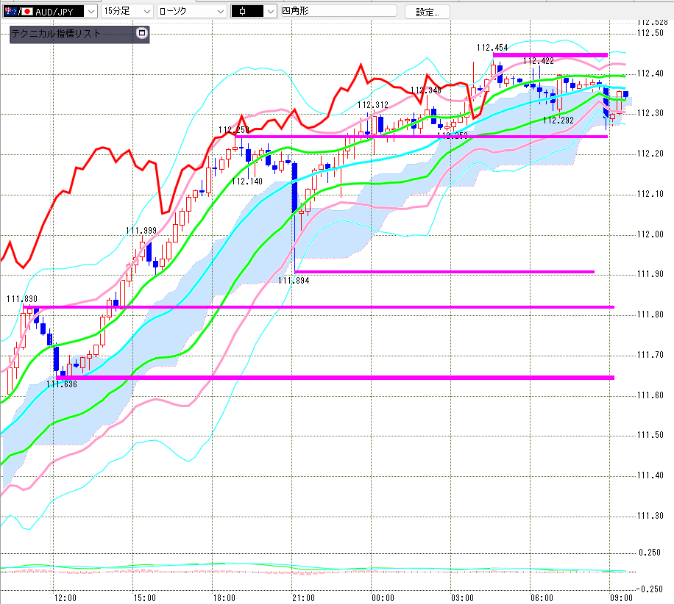Click the 112.00 price axis label

(650, 234)
